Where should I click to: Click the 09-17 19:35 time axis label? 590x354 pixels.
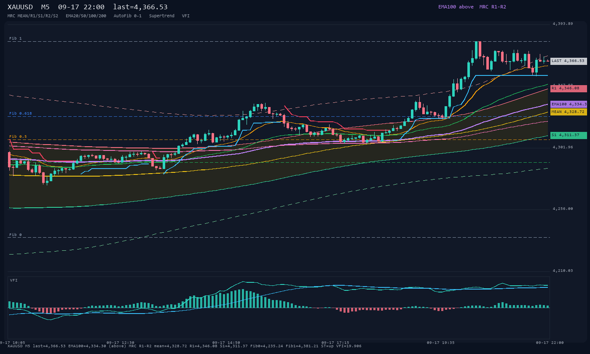coord(441,343)
